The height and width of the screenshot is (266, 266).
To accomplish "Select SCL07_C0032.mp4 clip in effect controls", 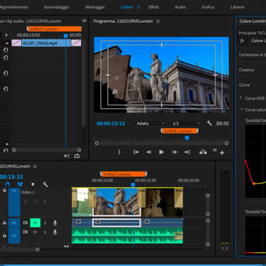I will tap(46, 43).
